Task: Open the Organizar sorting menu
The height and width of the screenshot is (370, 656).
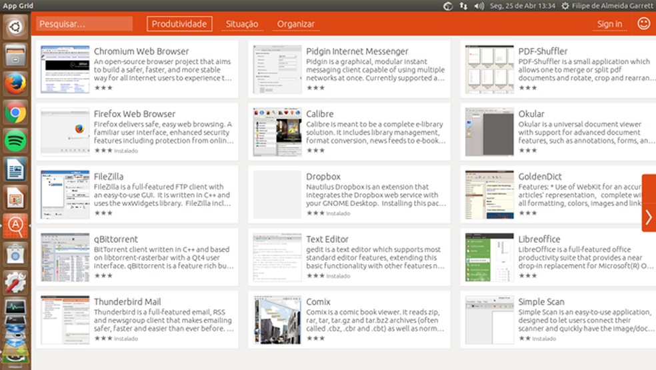Action: tap(296, 24)
